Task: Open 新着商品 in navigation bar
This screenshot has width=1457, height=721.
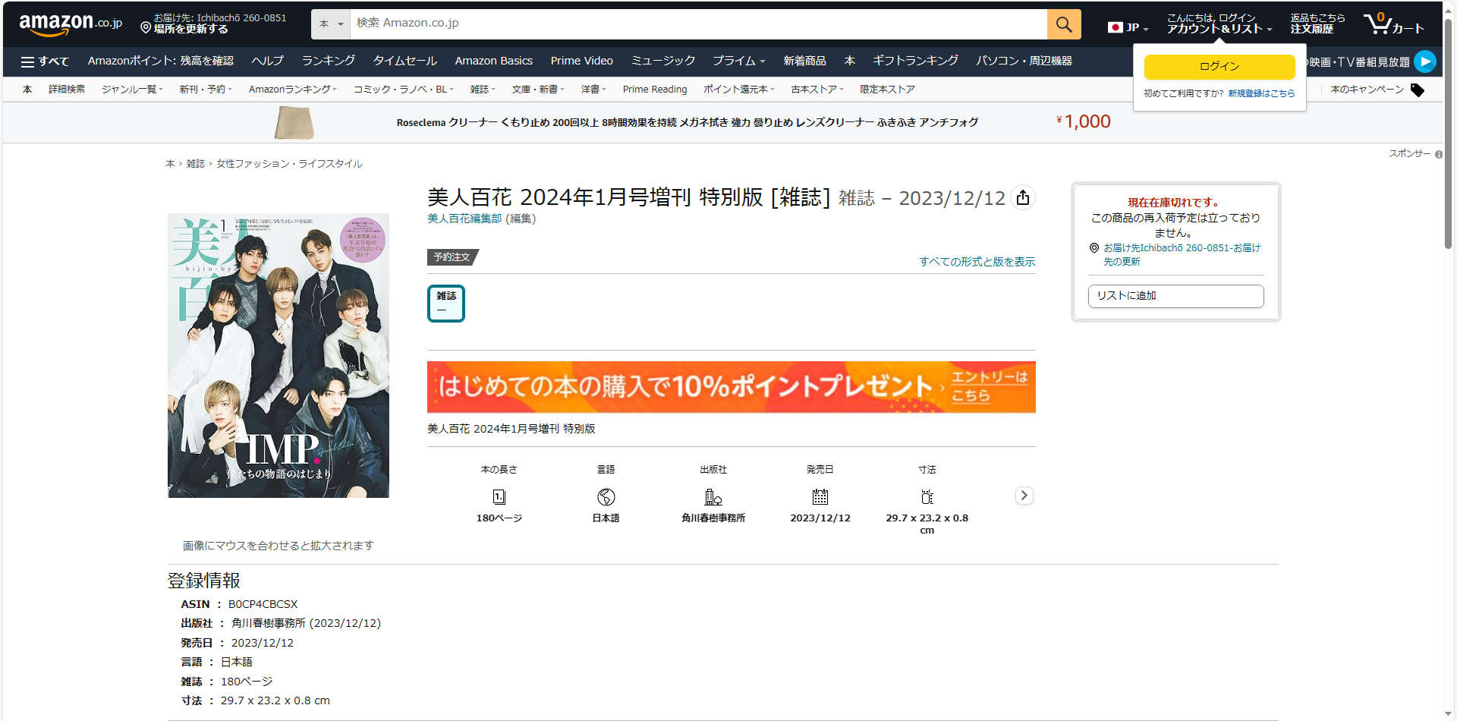Action: pyautogui.click(x=804, y=61)
